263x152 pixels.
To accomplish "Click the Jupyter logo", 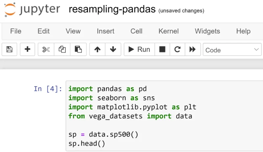I will pyautogui.click(x=32, y=10).
